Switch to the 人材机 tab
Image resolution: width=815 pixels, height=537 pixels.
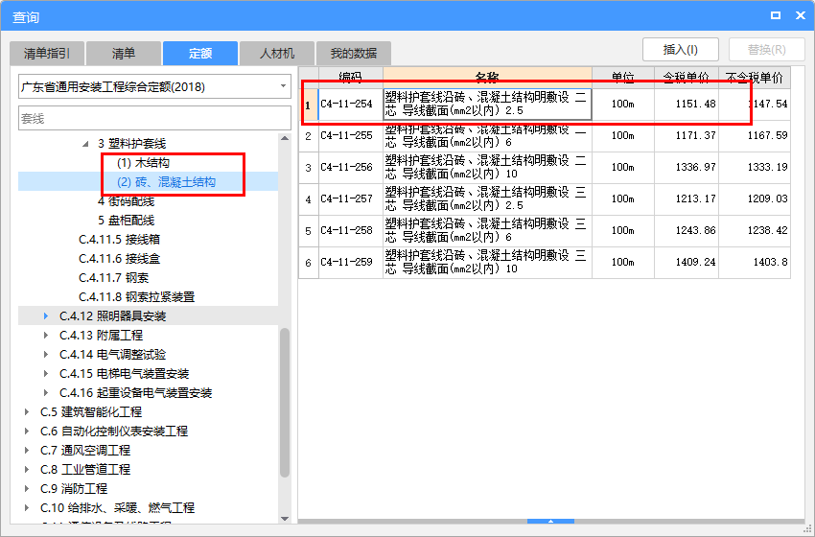(x=277, y=54)
